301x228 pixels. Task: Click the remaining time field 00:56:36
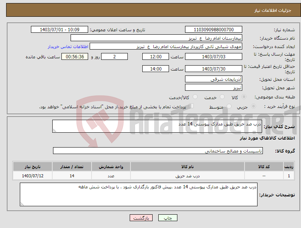[x=75, y=56]
